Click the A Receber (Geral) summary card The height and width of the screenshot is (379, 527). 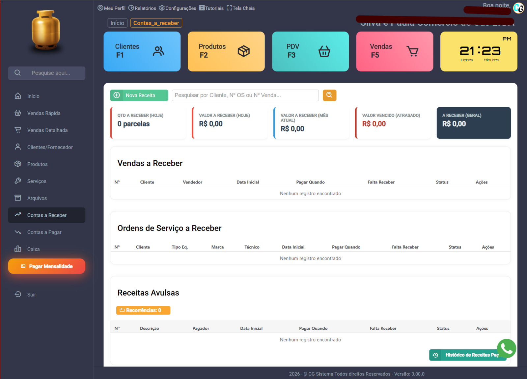[474, 123]
